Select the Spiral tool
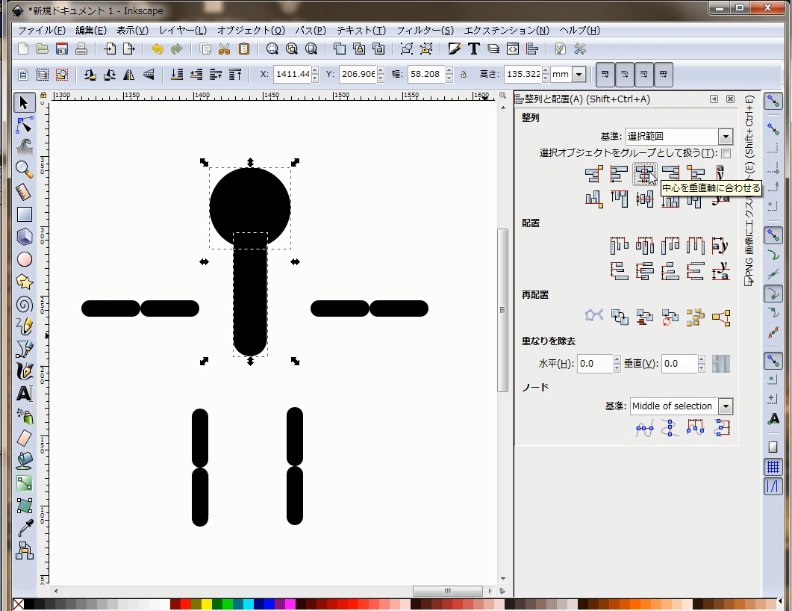The image size is (792, 611). (x=25, y=304)
